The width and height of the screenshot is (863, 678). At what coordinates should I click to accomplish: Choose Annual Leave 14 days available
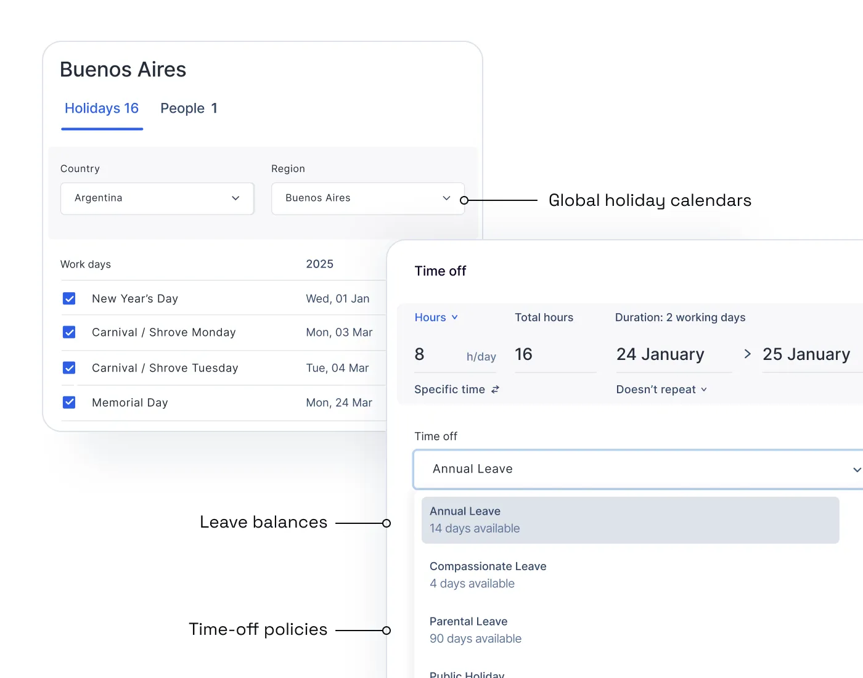click(630, 520)
